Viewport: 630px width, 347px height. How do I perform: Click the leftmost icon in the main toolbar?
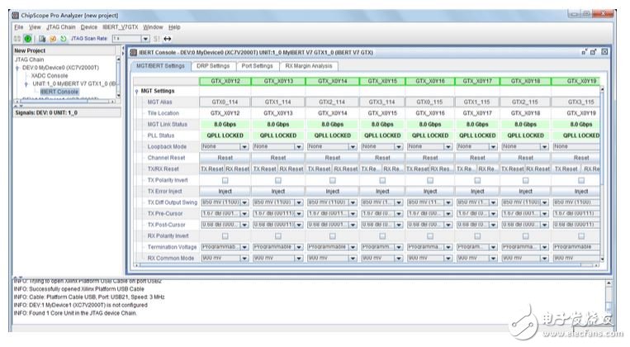coord(17,38)
